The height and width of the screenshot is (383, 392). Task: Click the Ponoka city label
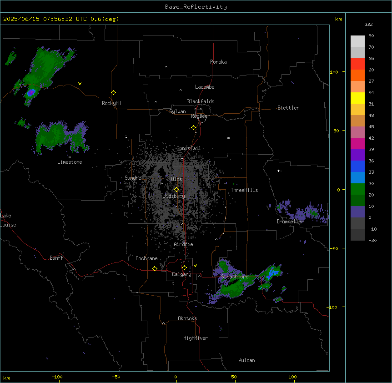(218, 62)
